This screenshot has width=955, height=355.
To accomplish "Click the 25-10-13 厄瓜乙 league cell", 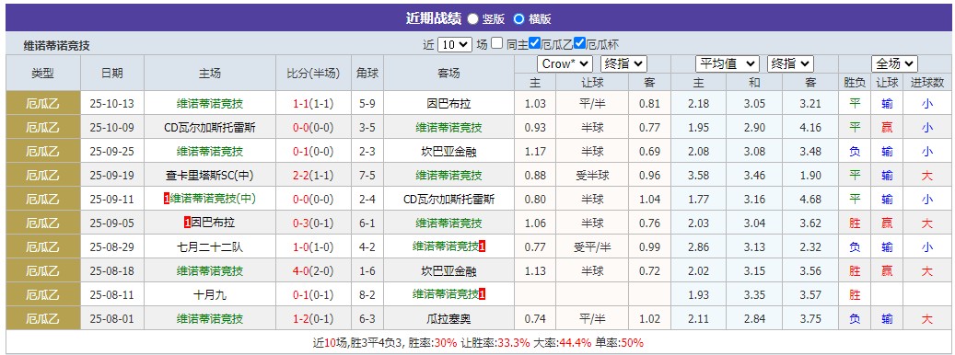I will [x=43, y=103].
